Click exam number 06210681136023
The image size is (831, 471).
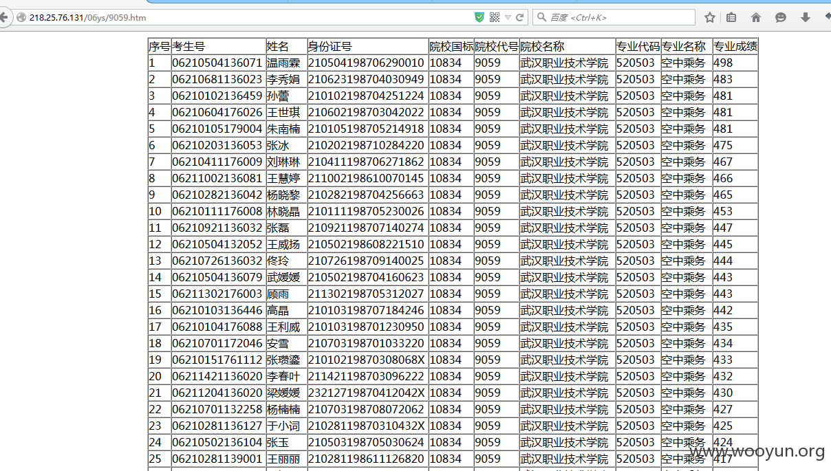point(217,79)
